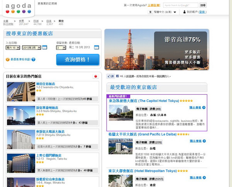The width and height of the screenshot is (232, 187).
Task: Click the Tokyo Tower promotional banner
Action: (157, 50)
